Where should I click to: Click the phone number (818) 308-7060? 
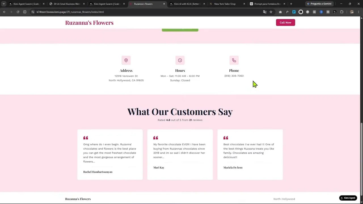coord(234,76)
